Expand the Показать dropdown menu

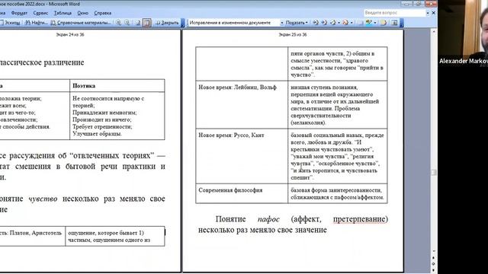click(x=297, y=23)
